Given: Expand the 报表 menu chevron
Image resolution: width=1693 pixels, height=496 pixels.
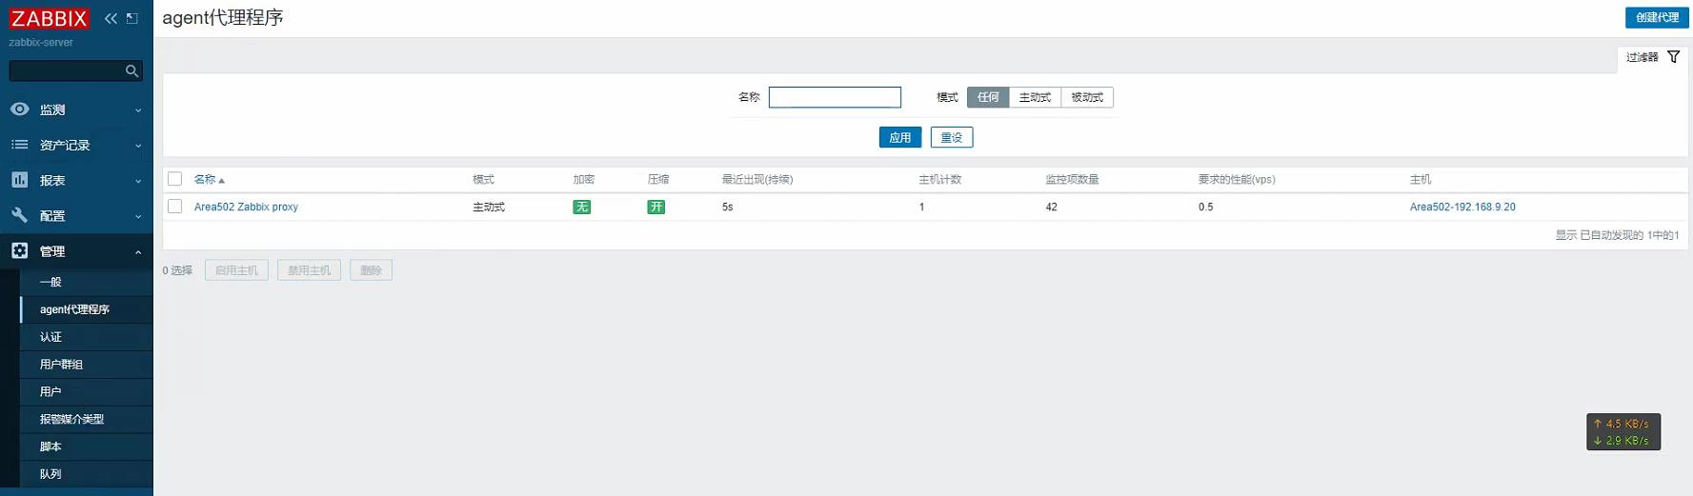Looking at the screenshot, I should click(x=138, y=181).
